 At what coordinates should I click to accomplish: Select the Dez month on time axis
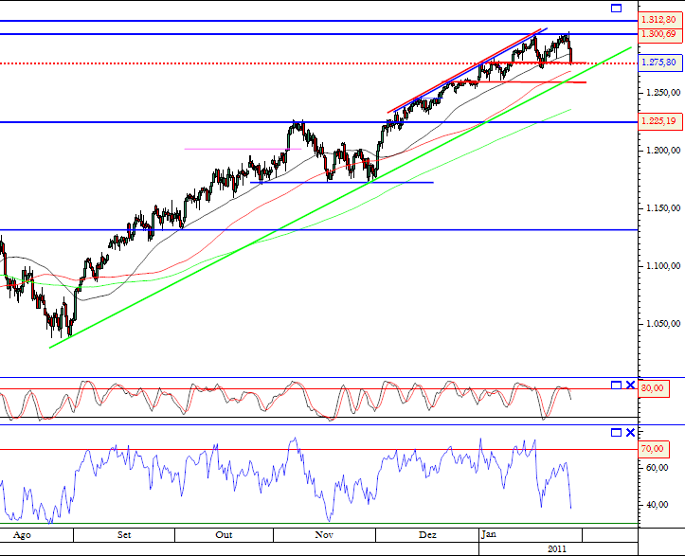tap(427, 535)
